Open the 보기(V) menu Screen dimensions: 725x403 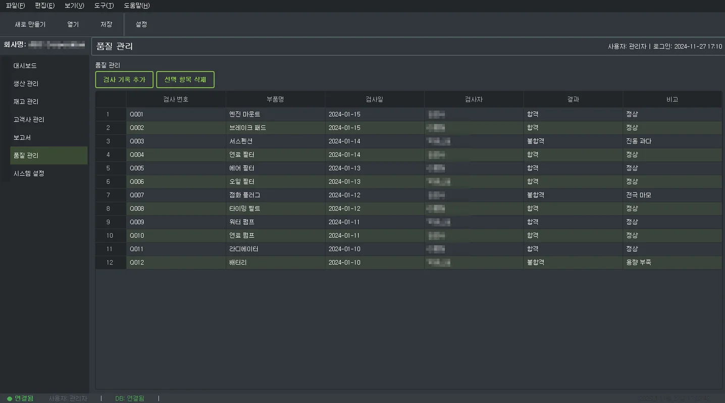pos(74,6)
